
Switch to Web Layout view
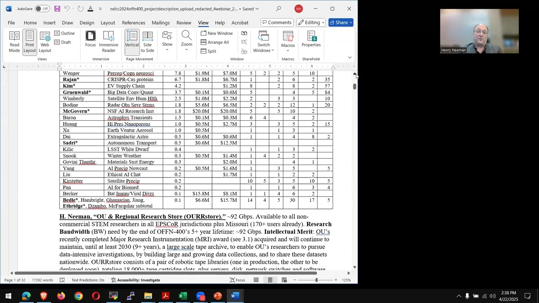pos(45,42)
